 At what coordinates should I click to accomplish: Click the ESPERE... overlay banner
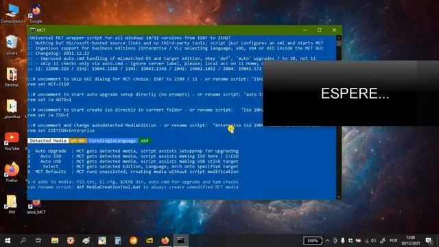pyautogui.click(x=351, y=93)
